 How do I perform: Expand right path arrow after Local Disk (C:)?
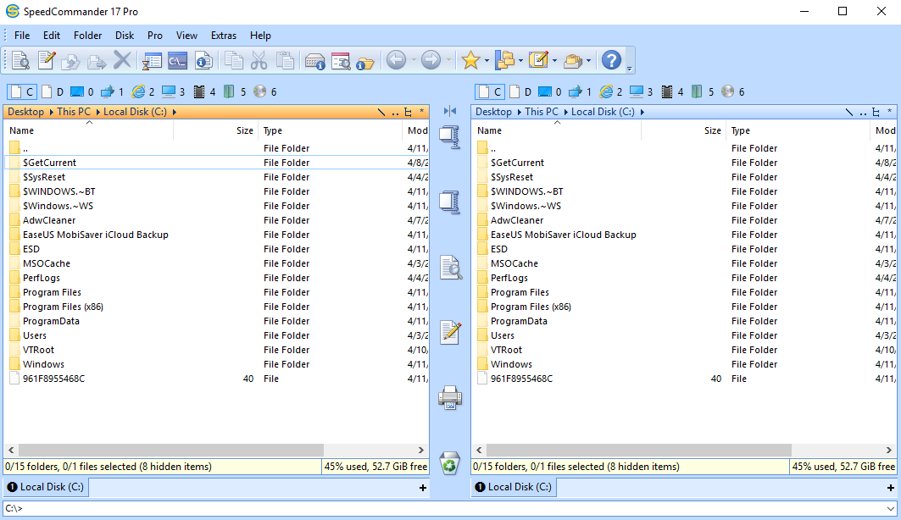[642, 112]
